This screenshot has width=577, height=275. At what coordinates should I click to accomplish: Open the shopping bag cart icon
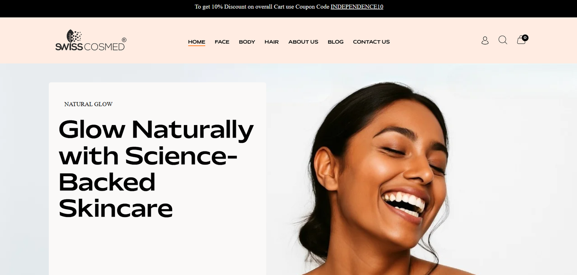[x=521, y=40]
